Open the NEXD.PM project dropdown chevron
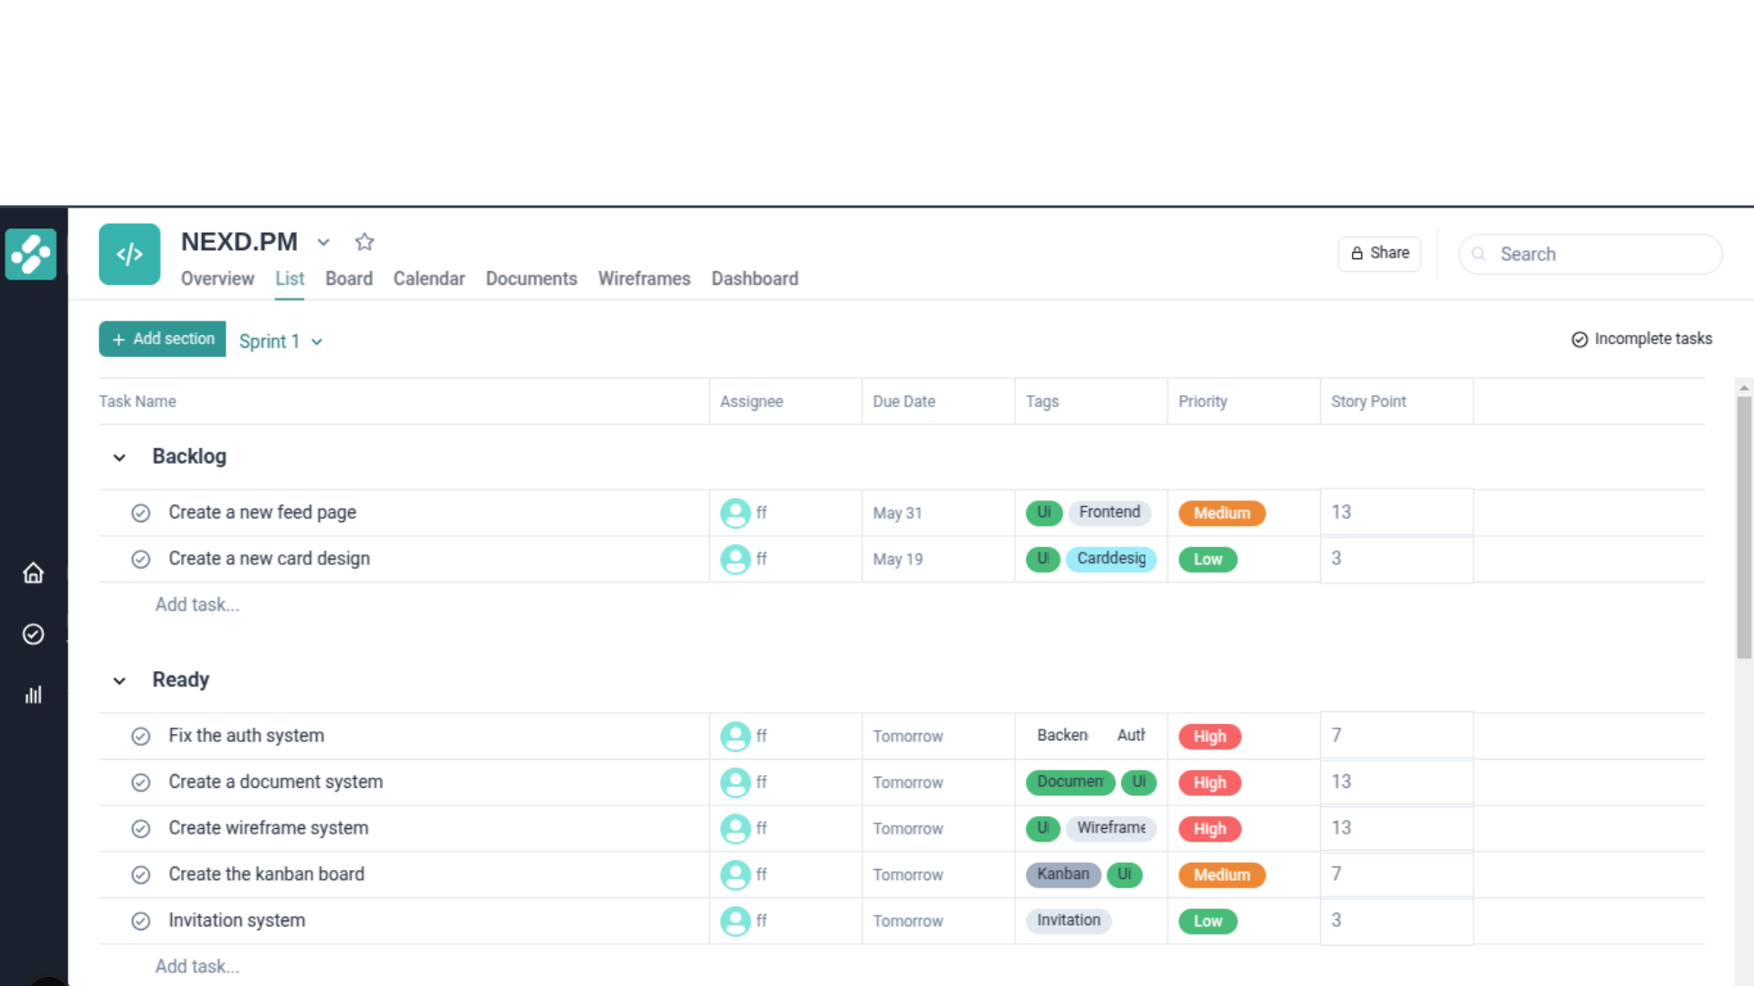Viewport: 1754px width, 986px height. click(323, 242)
